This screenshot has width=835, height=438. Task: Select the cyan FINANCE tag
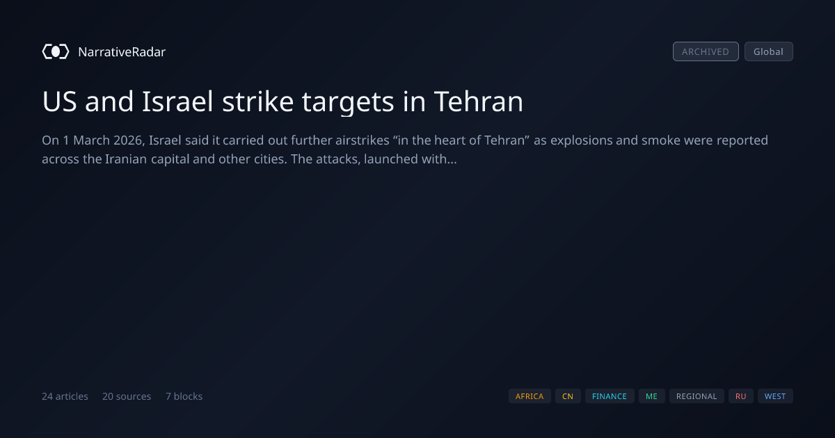click(x=610, y=396)
